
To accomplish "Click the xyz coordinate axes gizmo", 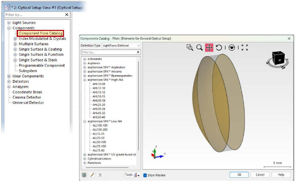I will click(158, 152).
